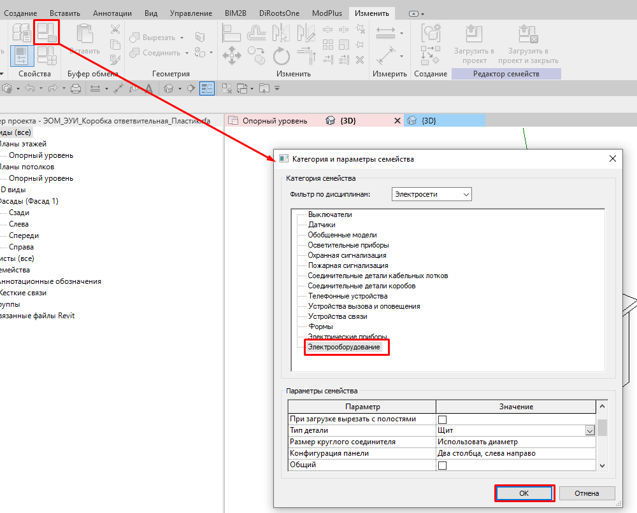Toggle the 'Общий' checkbox

point(443,465)
